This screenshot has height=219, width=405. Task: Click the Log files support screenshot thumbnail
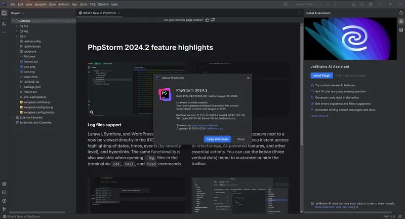pyautogui.click(x=136, y=89)
